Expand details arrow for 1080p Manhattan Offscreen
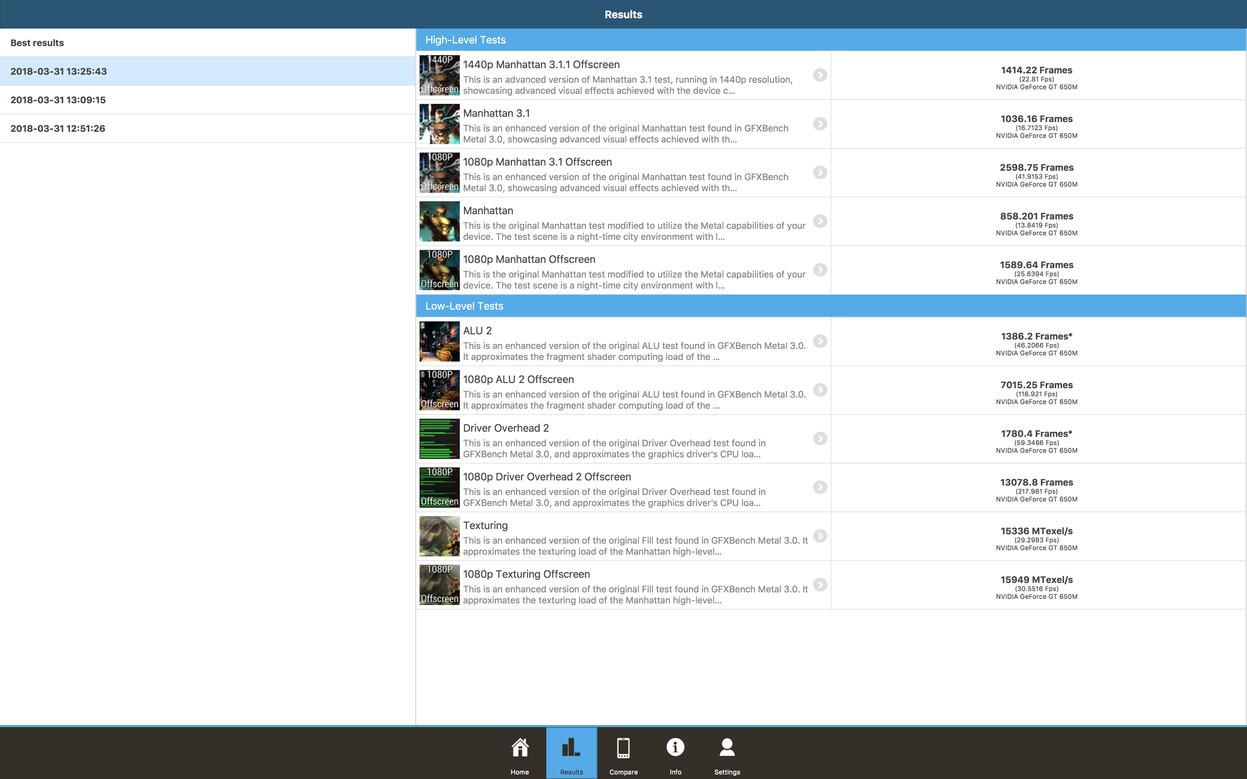Image resolution: width=1247 pixels, height=779 pixels. coord(820,270)
